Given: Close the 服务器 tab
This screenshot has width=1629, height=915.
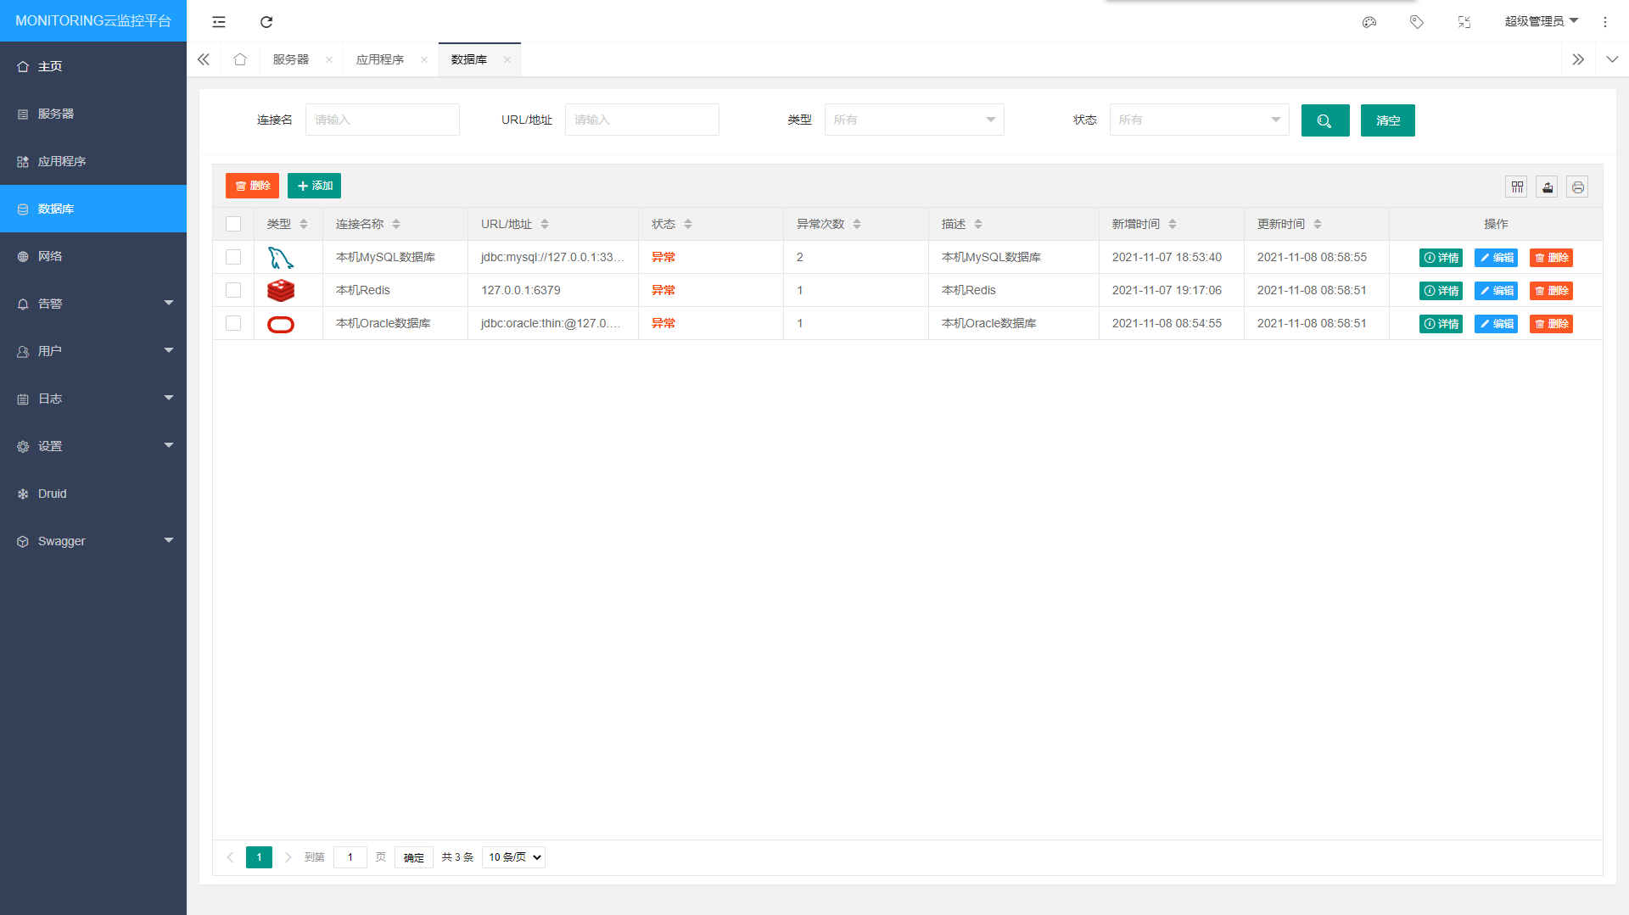Looking at the screenshot, I should [x=329, y=59].
